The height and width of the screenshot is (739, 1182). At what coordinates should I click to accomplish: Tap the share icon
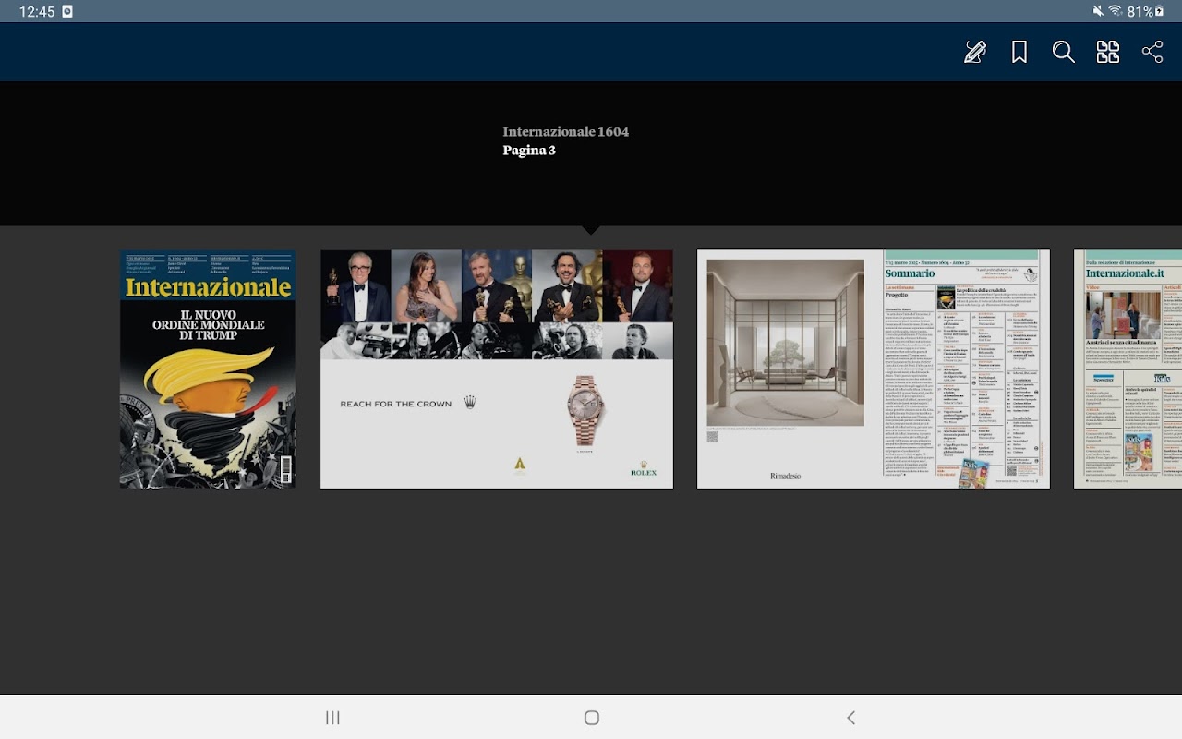pyautogui.click(x=1152, y=52)
